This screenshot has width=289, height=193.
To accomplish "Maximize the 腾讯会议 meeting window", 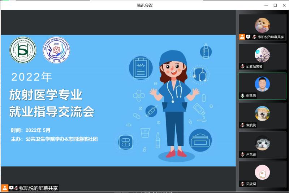I will click(x=275, y=5).
